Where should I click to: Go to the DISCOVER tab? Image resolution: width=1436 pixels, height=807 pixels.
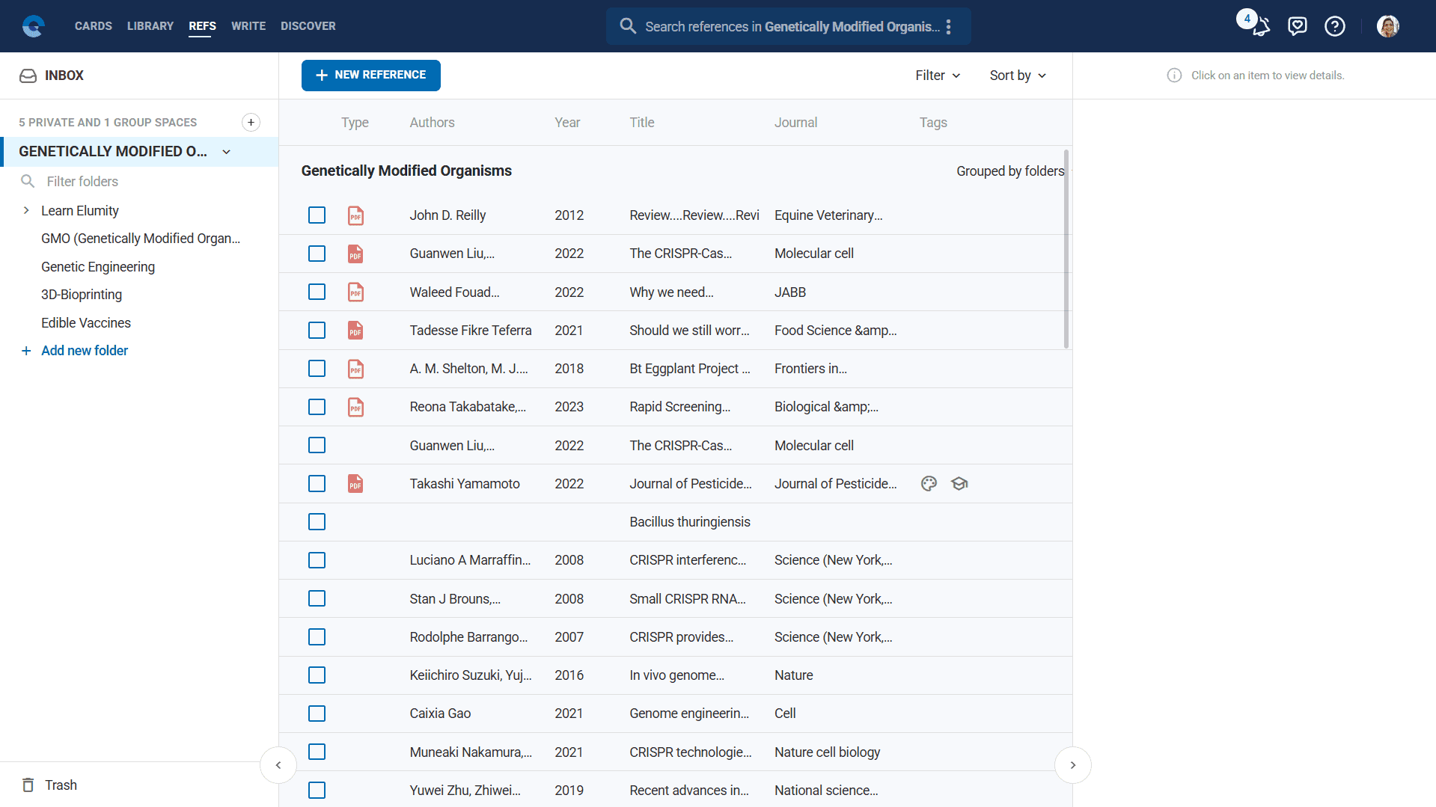tap(308, 26)
